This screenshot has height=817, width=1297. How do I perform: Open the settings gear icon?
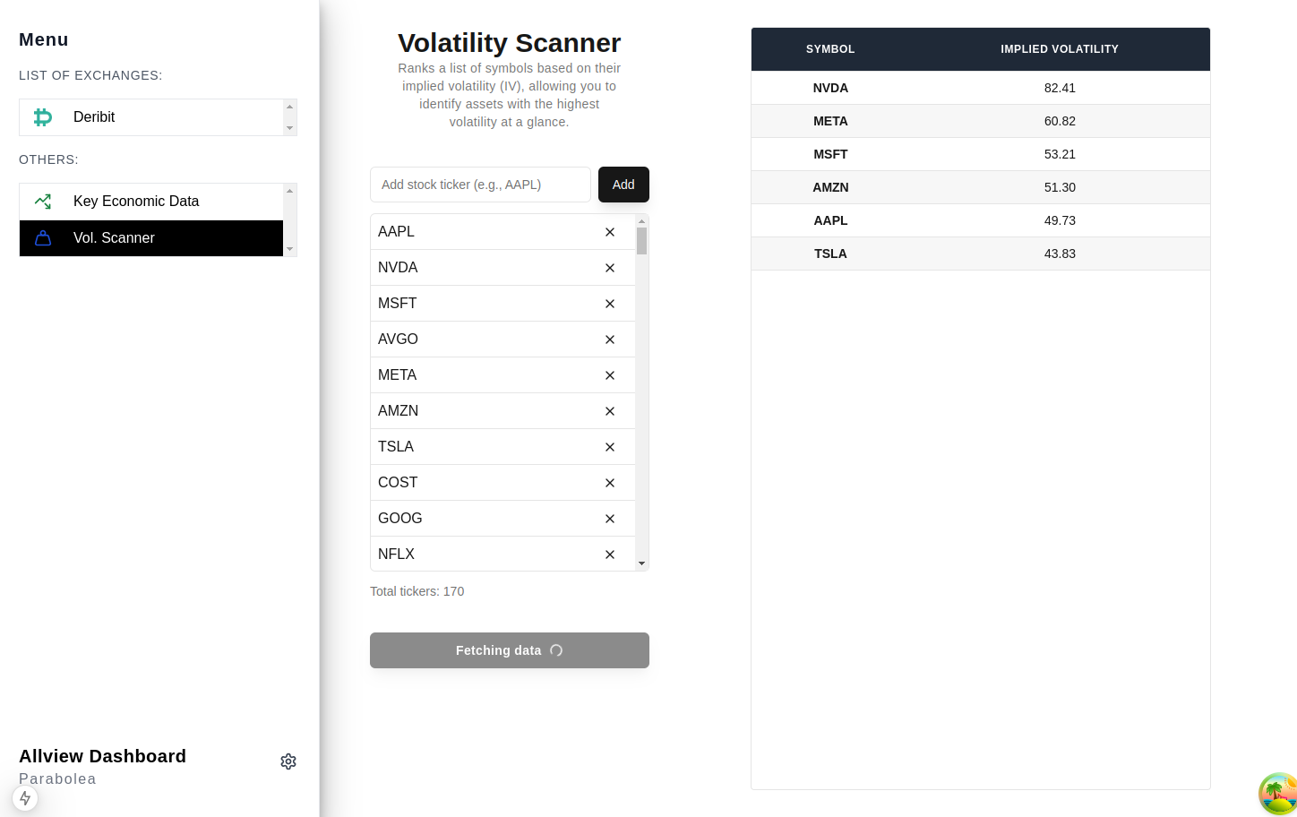[x=288, y=761]
